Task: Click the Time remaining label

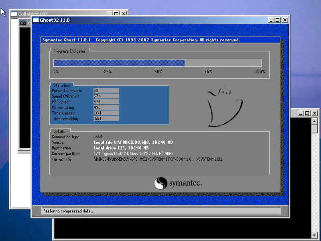Action: point(65,118)
